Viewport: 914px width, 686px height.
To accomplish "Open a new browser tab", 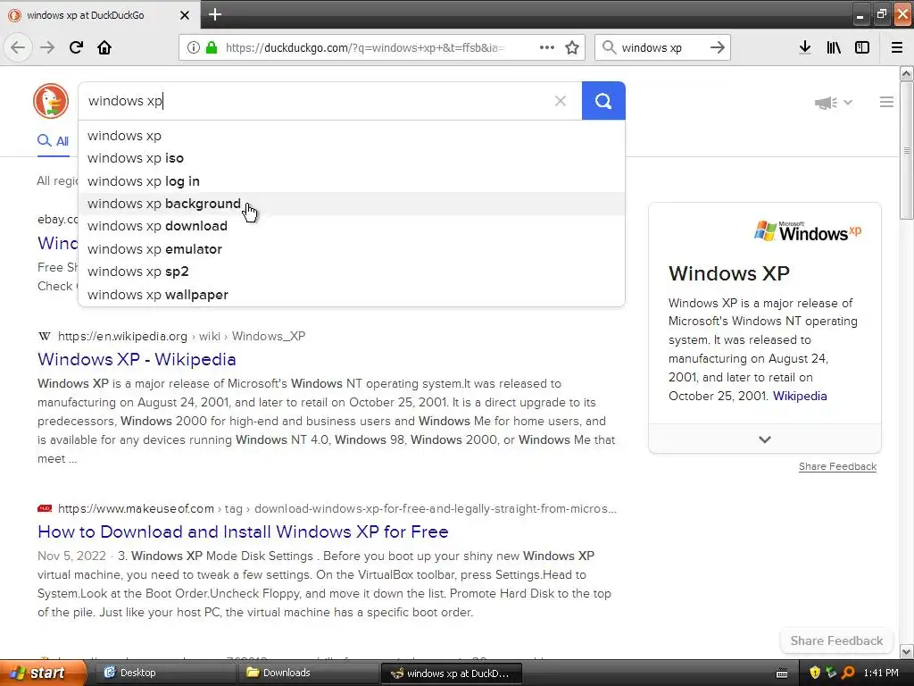I will pos(215,14).
